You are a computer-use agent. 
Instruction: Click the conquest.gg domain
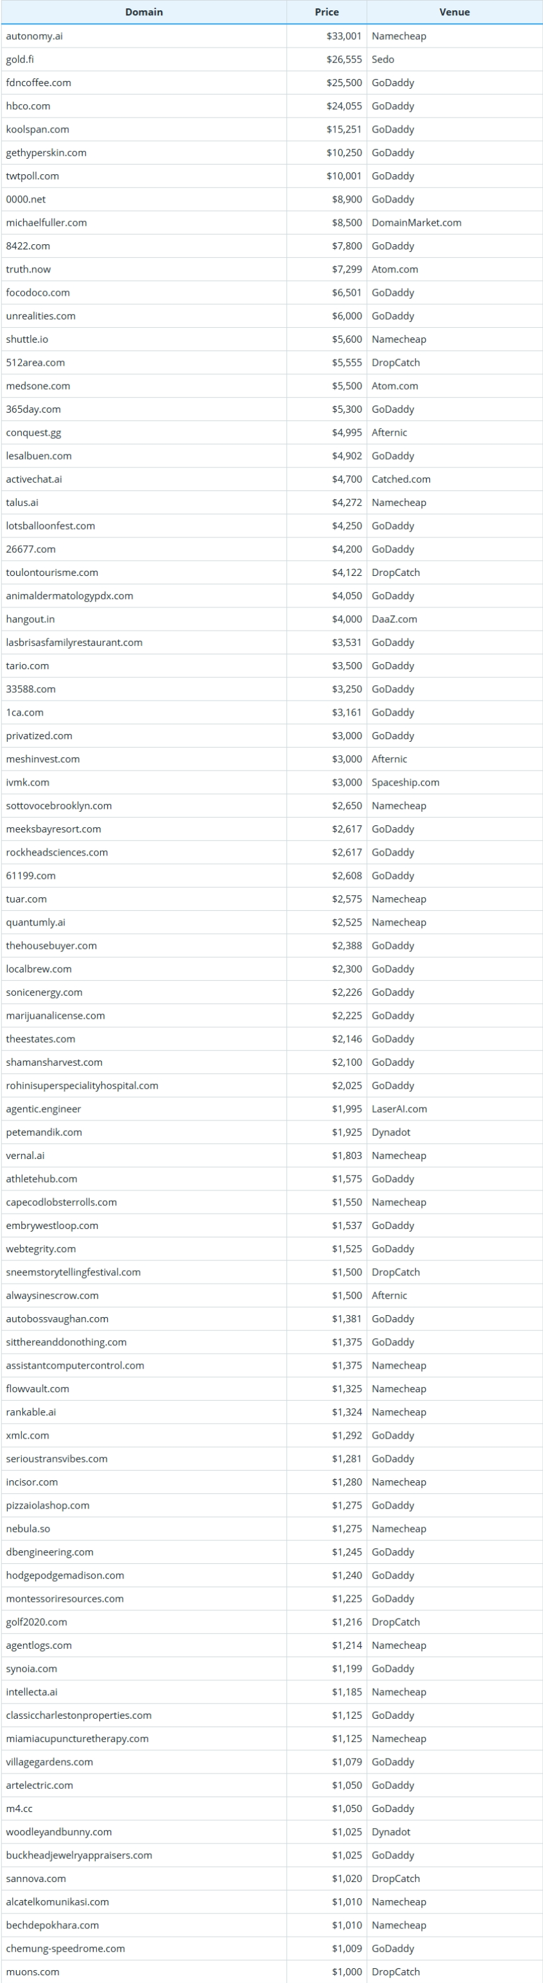point(33,433)
